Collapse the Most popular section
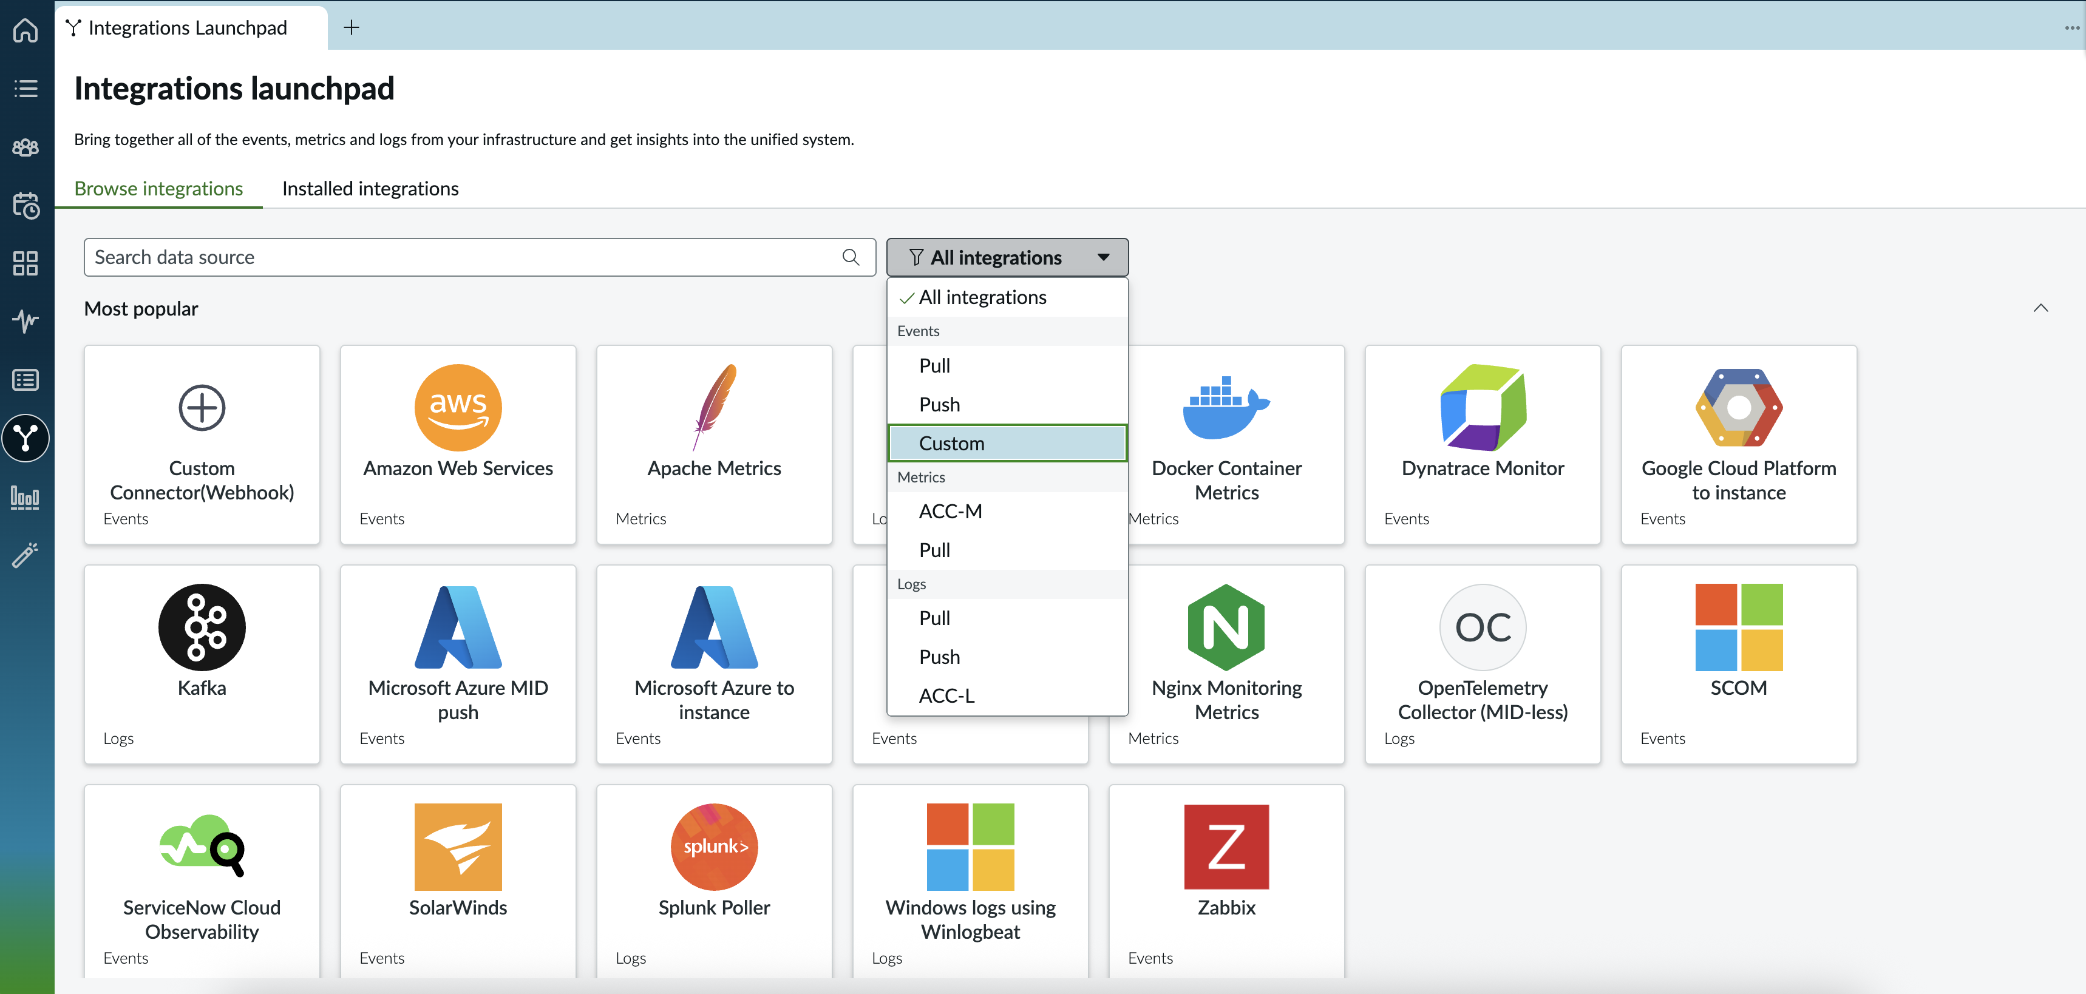Viewport: 2086px width, 994px height. pos(2040,308)
